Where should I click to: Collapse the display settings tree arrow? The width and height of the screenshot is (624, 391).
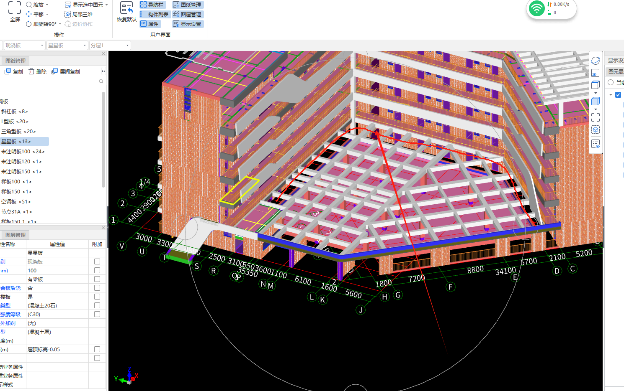611,95
